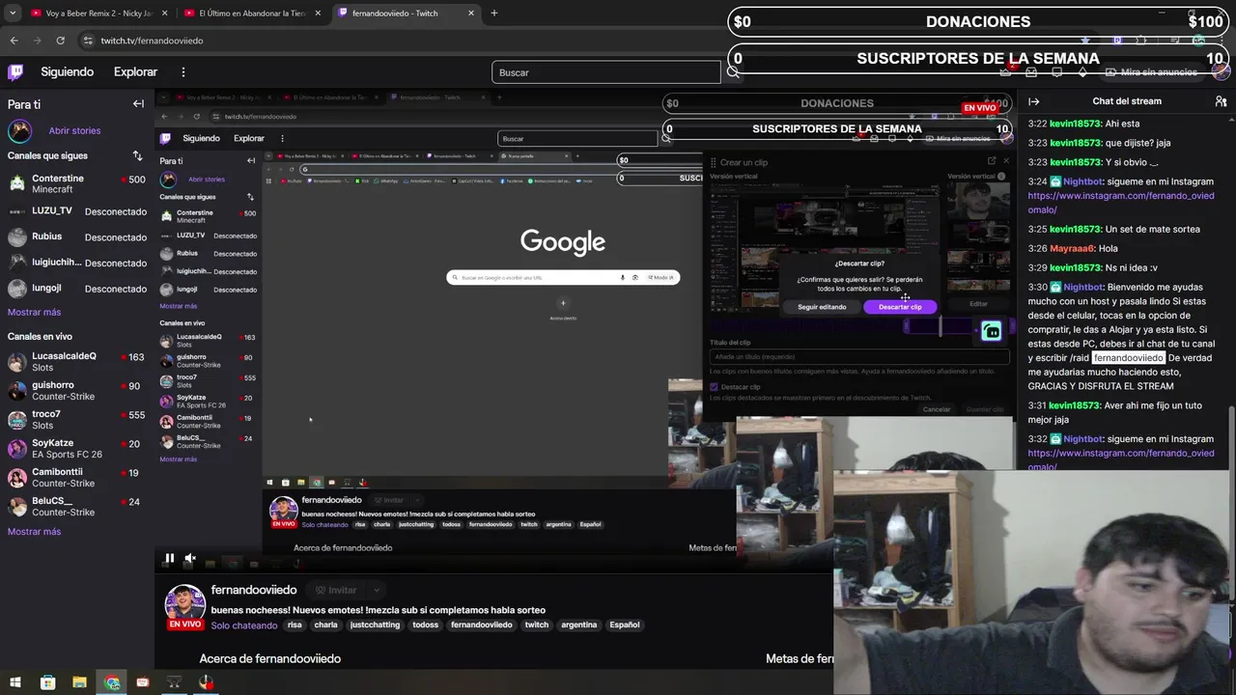Open Rubius channel avatar
Image resolution: width=1236 pixels, height=695 pixels.
click(16, 236)
